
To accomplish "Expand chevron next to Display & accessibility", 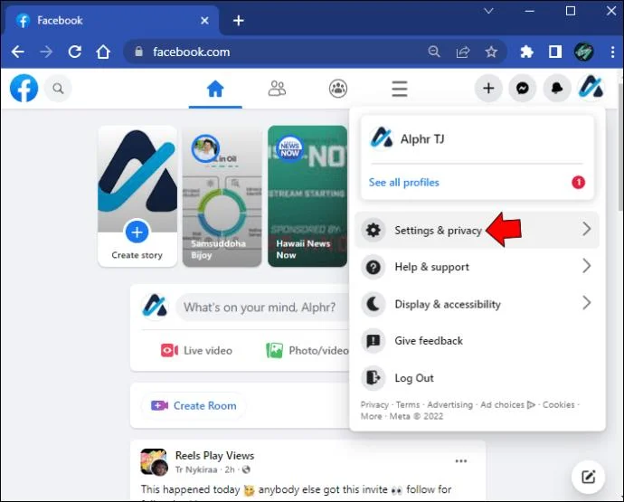I will pyautogui.click(x=587, y=303).
